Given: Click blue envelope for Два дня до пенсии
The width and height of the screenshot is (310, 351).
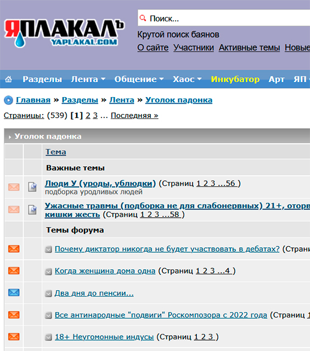Looking at the screenshot, I should pos(14,292).
